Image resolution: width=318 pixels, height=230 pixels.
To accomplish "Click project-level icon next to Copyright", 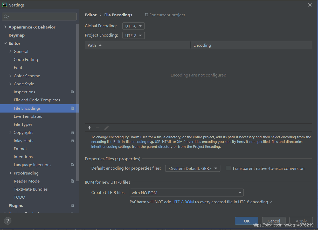I will (72, 133).
